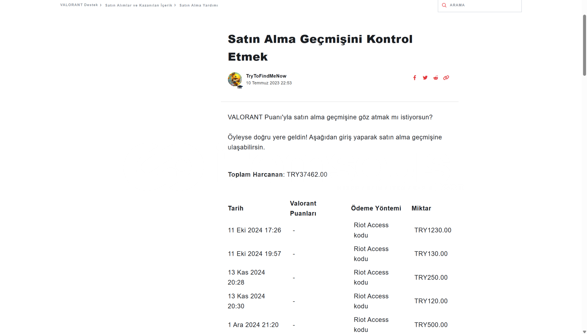The height and width of the screenshot is (334, 587).
Task: Select the article title heading
Action: (320, 48)
